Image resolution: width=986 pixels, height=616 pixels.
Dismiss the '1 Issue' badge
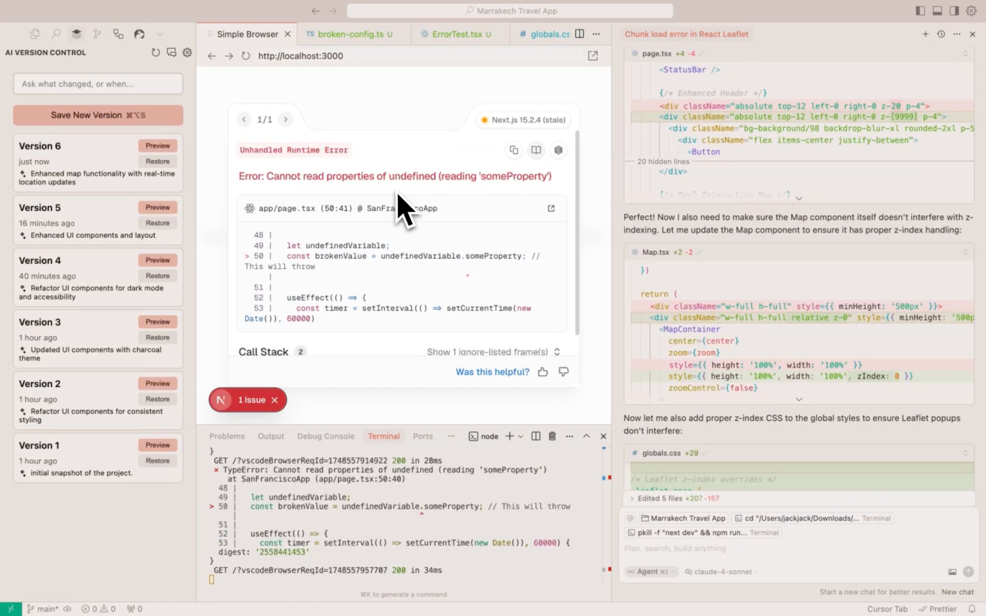pos(275,400)
